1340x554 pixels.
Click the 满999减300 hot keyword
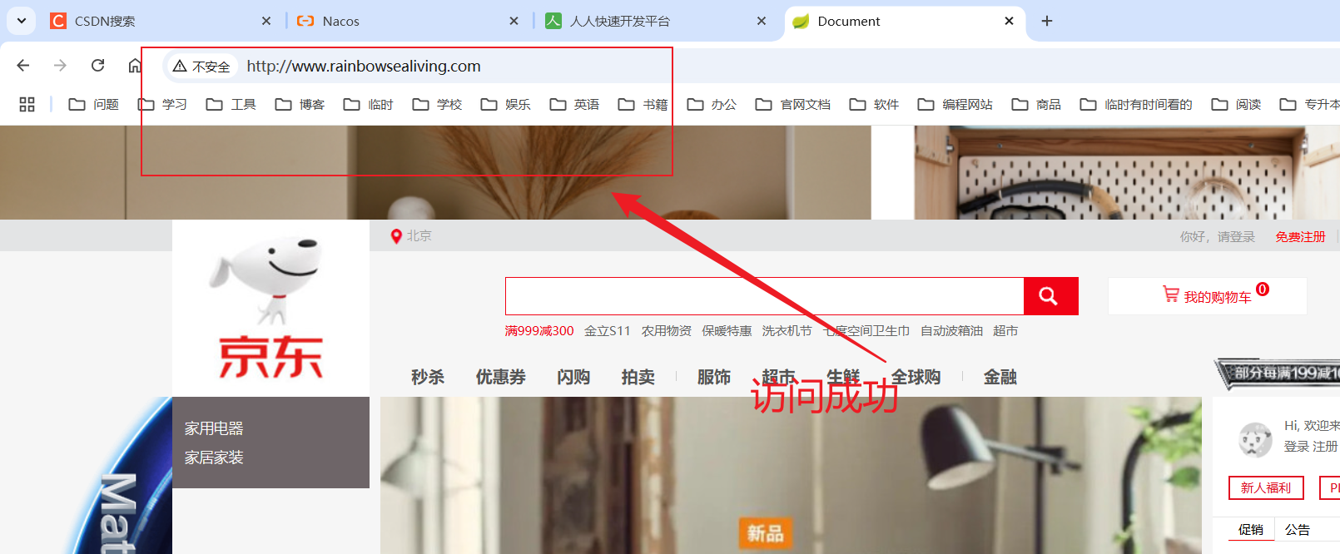click(x=539, y=331)
